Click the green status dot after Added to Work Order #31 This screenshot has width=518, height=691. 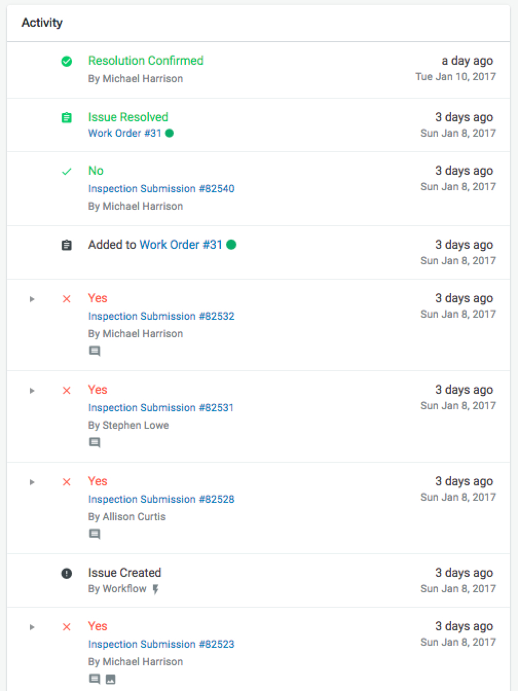pos(231,245)
